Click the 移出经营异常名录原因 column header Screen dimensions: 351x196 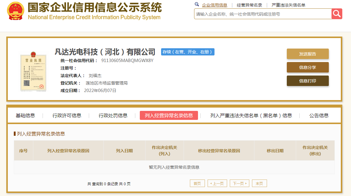[x=219, y=150]
